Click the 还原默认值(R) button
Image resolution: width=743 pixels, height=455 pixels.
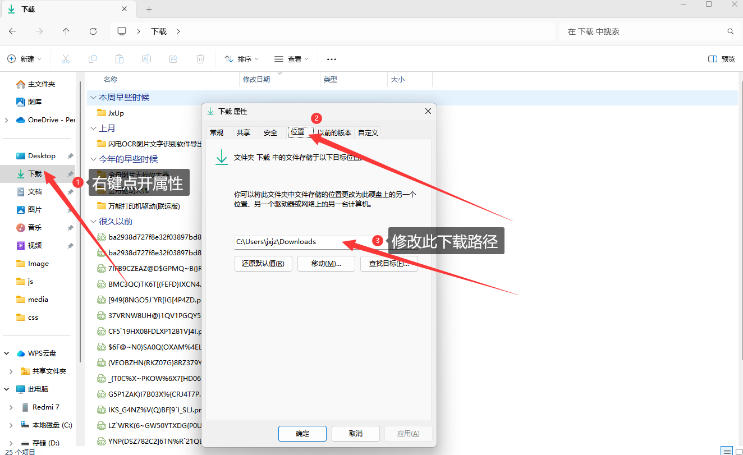263,264
